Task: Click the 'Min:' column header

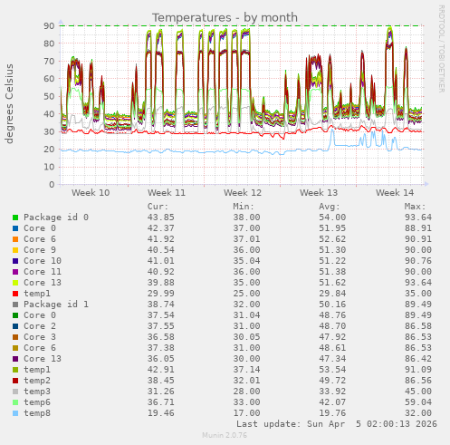Action: click(244, 207)
